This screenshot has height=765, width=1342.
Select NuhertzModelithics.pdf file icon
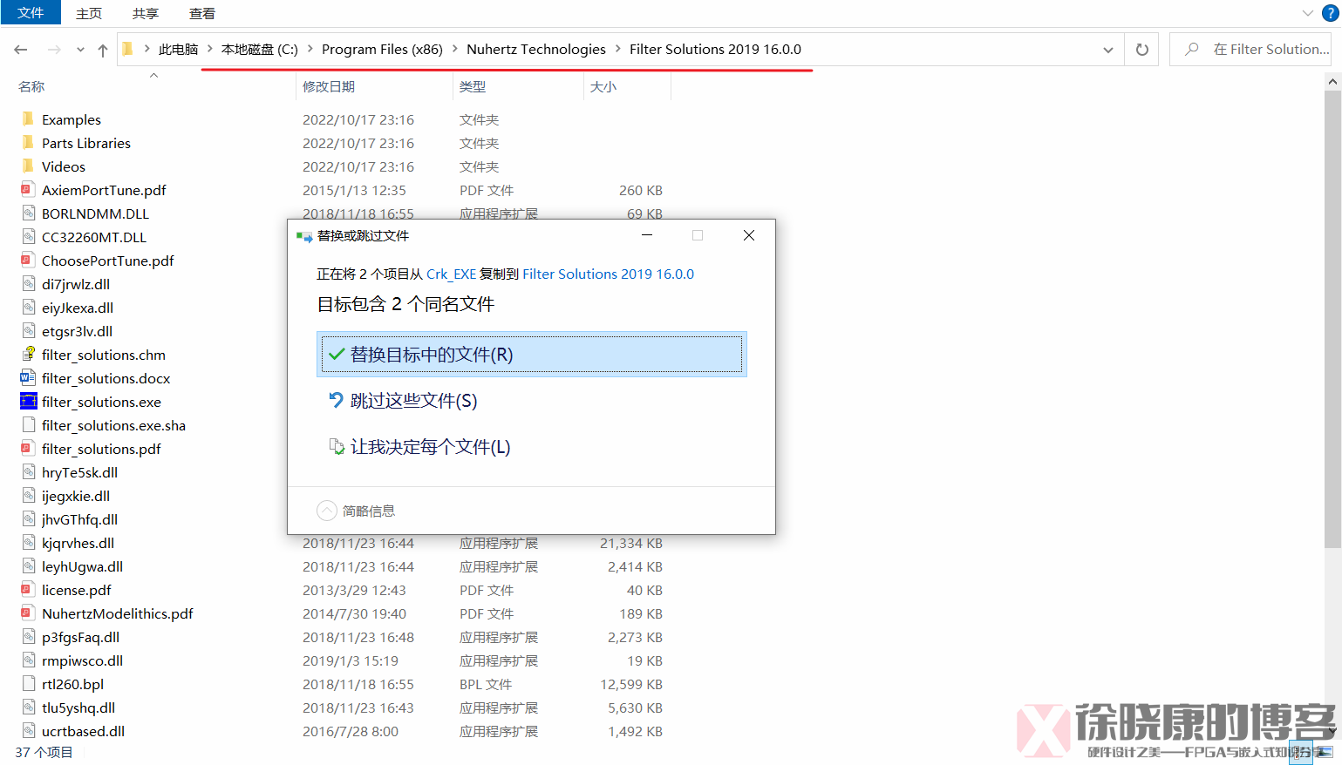point(28,613)
